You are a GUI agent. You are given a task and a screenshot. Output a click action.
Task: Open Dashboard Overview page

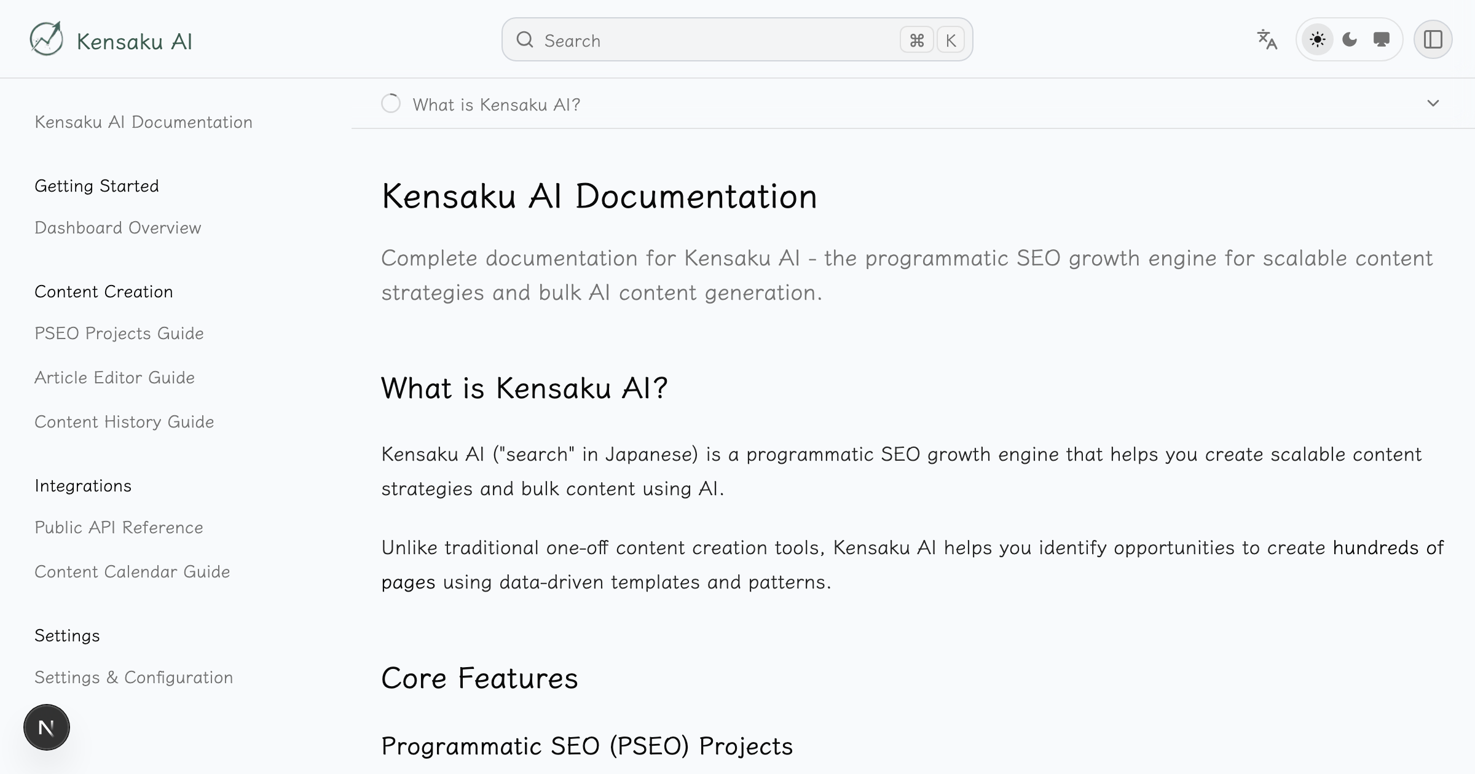[117, 227]
